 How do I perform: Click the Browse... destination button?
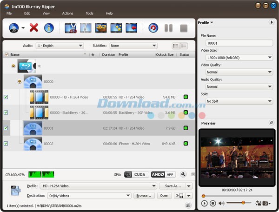144,196
